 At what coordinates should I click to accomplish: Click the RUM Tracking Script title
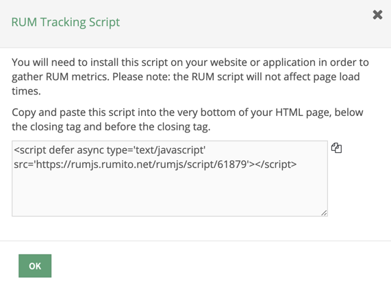coord(66,22)
